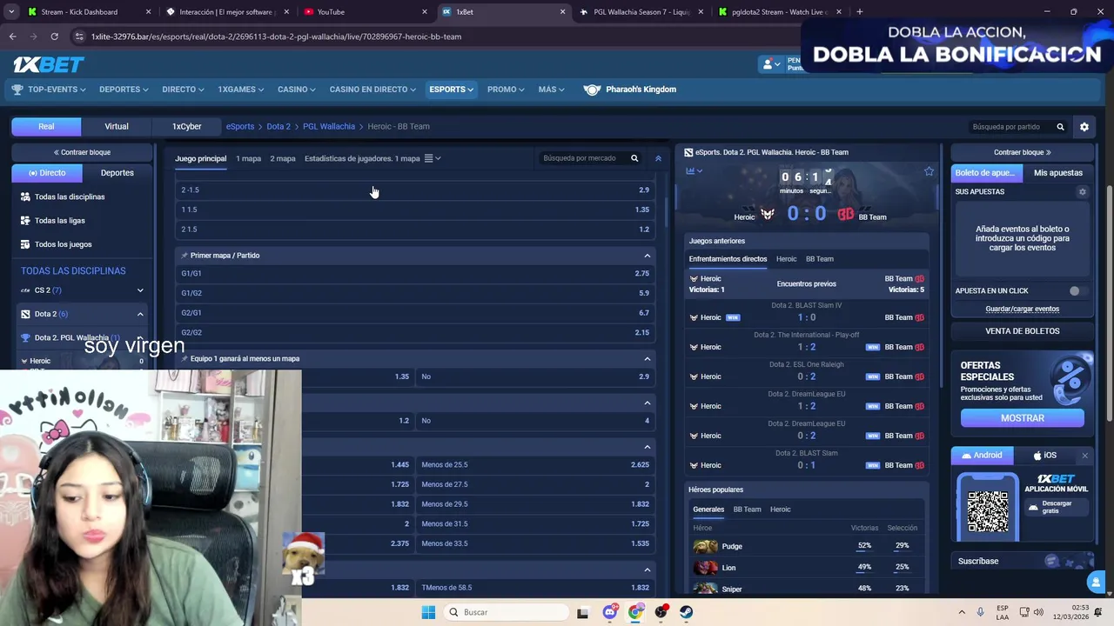Open the odds settings gear icon

point(1084,127)
